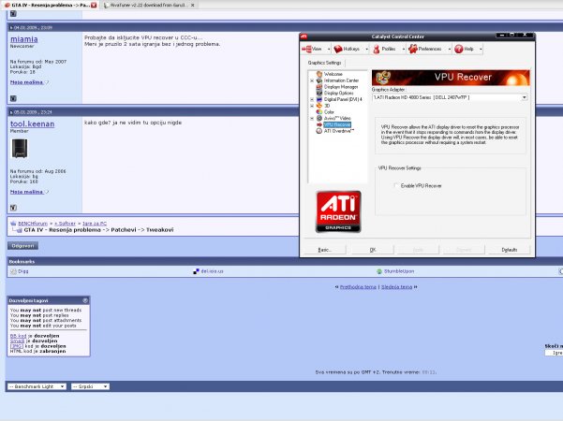The image size is (563, 421).
Task: Click the ATI icon in the window title bar
Action: 304,36
